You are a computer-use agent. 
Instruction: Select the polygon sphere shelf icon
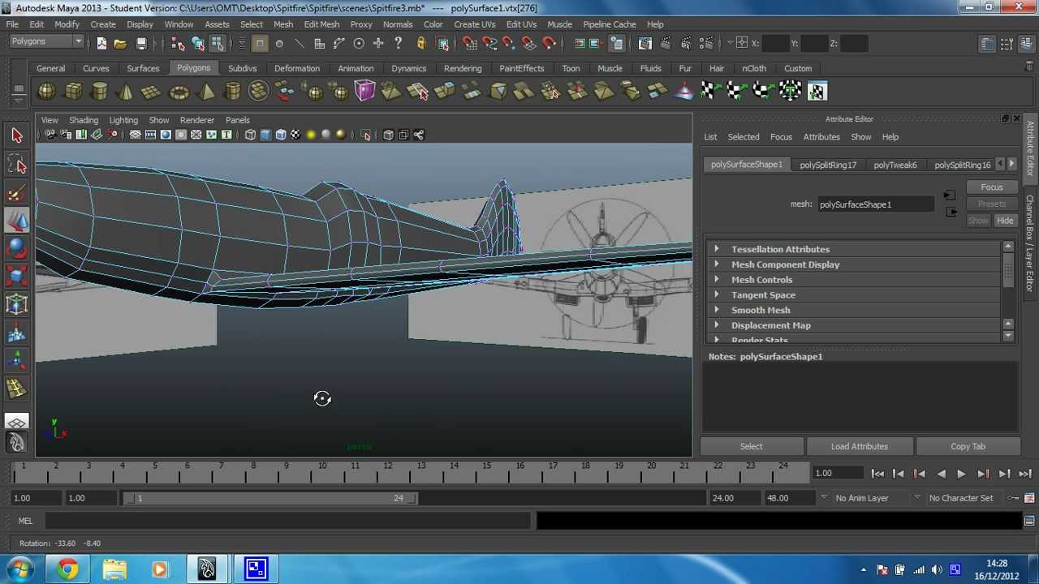point(47,92)
